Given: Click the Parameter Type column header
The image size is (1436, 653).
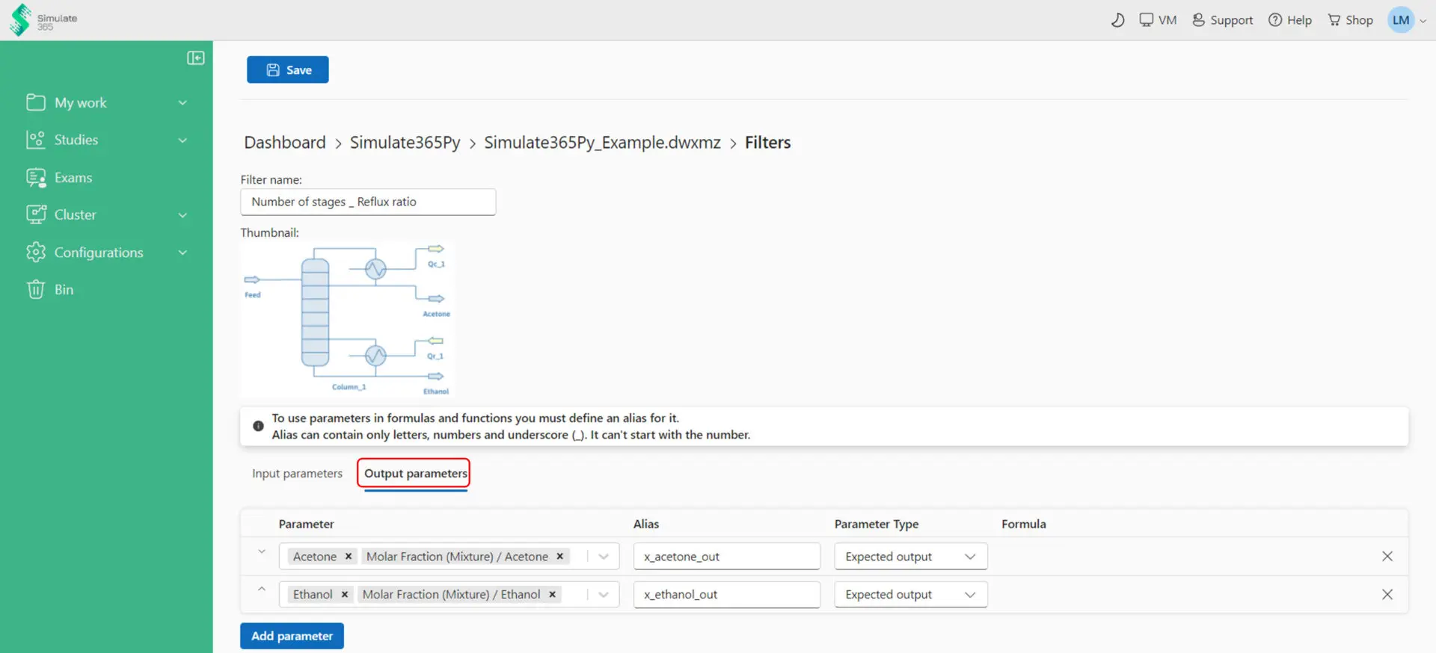Looking at the screenshot, I should (x=877, y=524).
